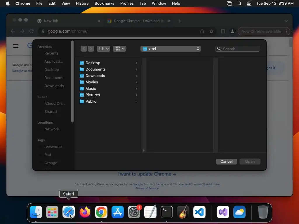Screen dimensions: 299x224
Task: Click I want to update Chrome link
Action: pyautogui.click(x=147, y=174)
